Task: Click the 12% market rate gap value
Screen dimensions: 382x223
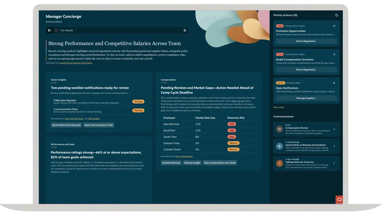Action: tap(198, 124)
